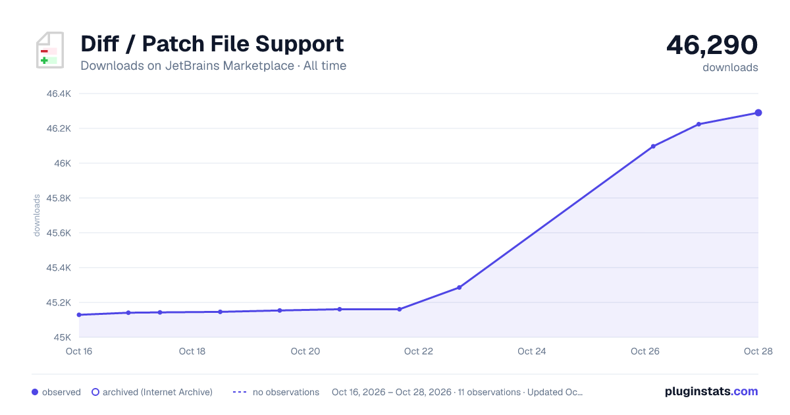Select the Oct 16 first data point

pos(79,315)
